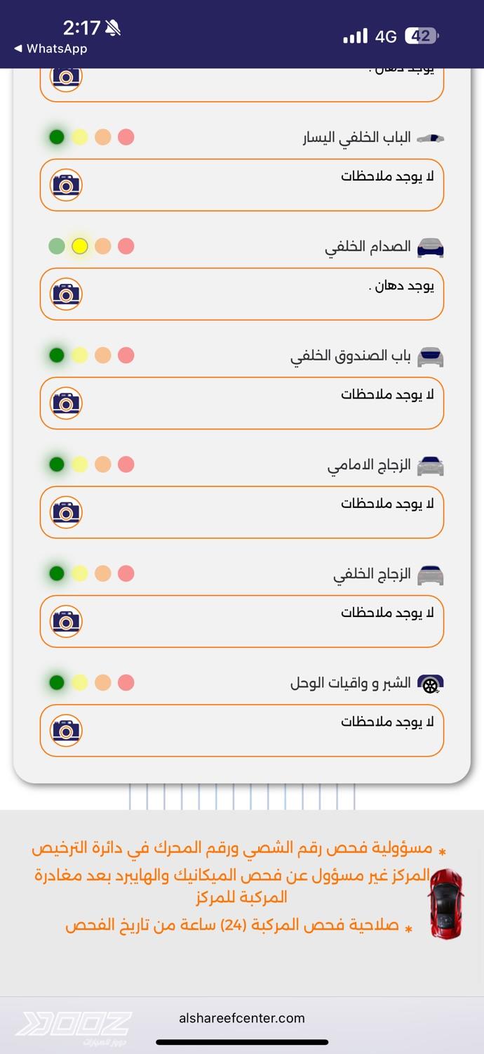484x1054 pixels.
Task: Go back to WhatsApp
Action: pos(51,48)
